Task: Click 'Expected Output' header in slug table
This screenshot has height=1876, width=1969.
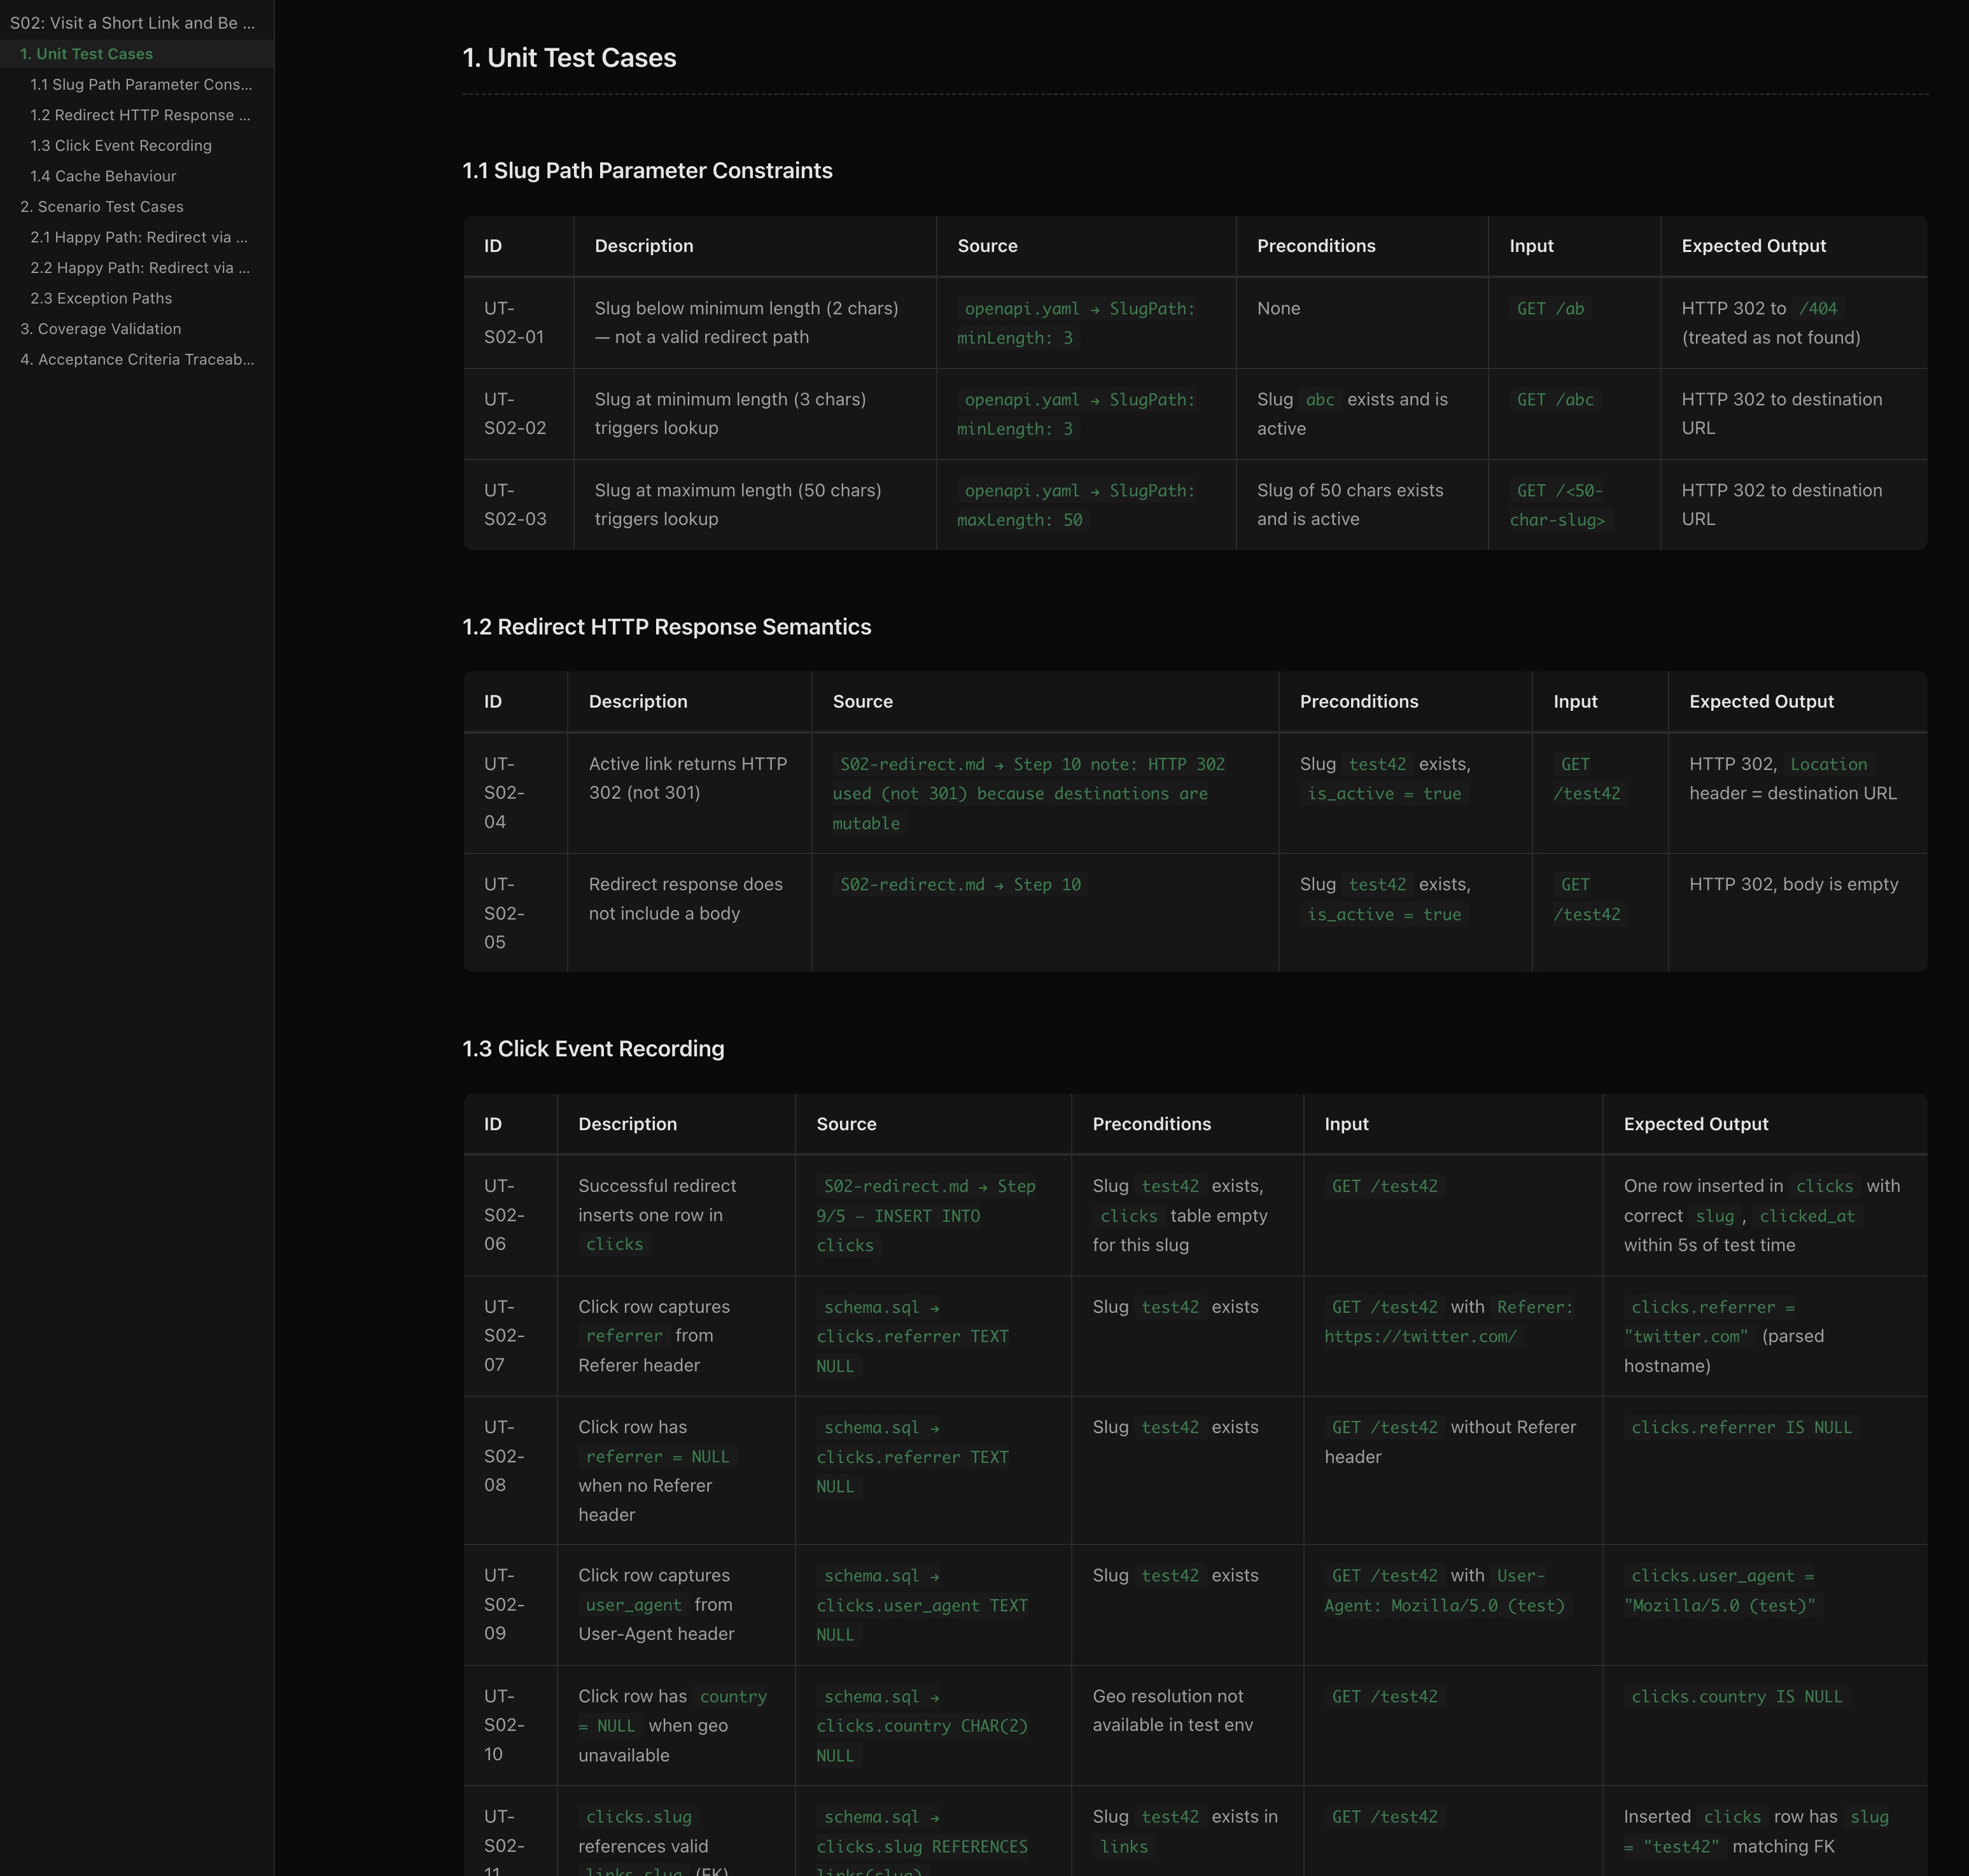Action: pyautogui.click(x=1753, y=246)
